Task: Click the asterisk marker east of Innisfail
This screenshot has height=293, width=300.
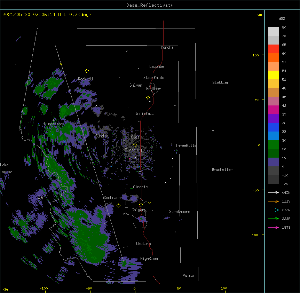Action: (x=175, y=106)
